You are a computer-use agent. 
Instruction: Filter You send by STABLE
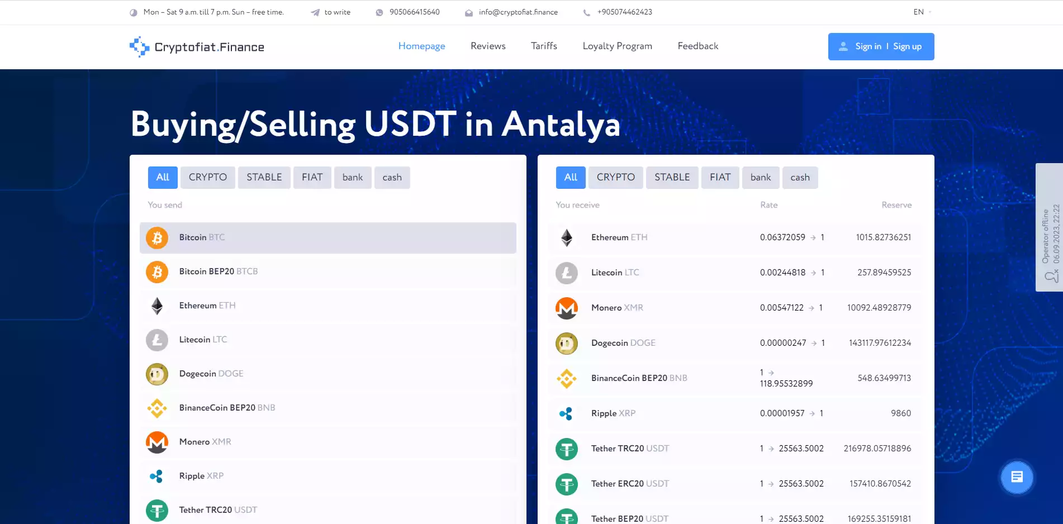264,178
